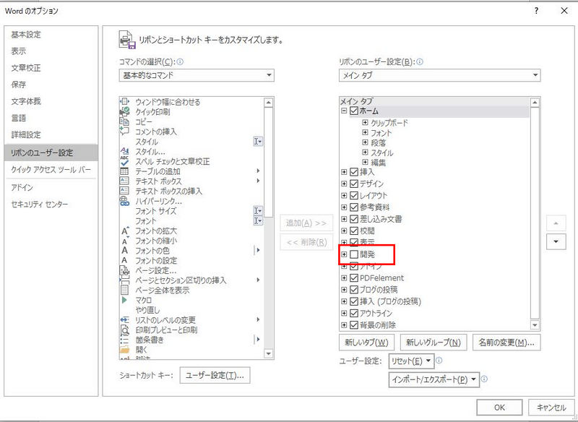This screenshot has width=578, height=422.
Task: Click the command list scrollbar down arrow
Action: (x=269, y=354)
